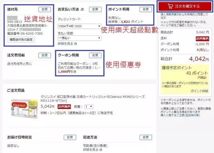The height and width of the screenshot is (153, 214).
Task: Click the help icon beside お支払い方法
Action: click(82, 9)
